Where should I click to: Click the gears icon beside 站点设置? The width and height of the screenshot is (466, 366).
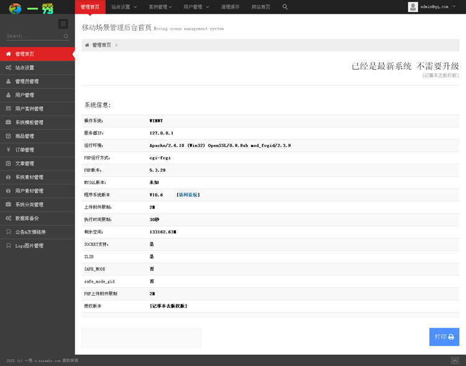9,68
